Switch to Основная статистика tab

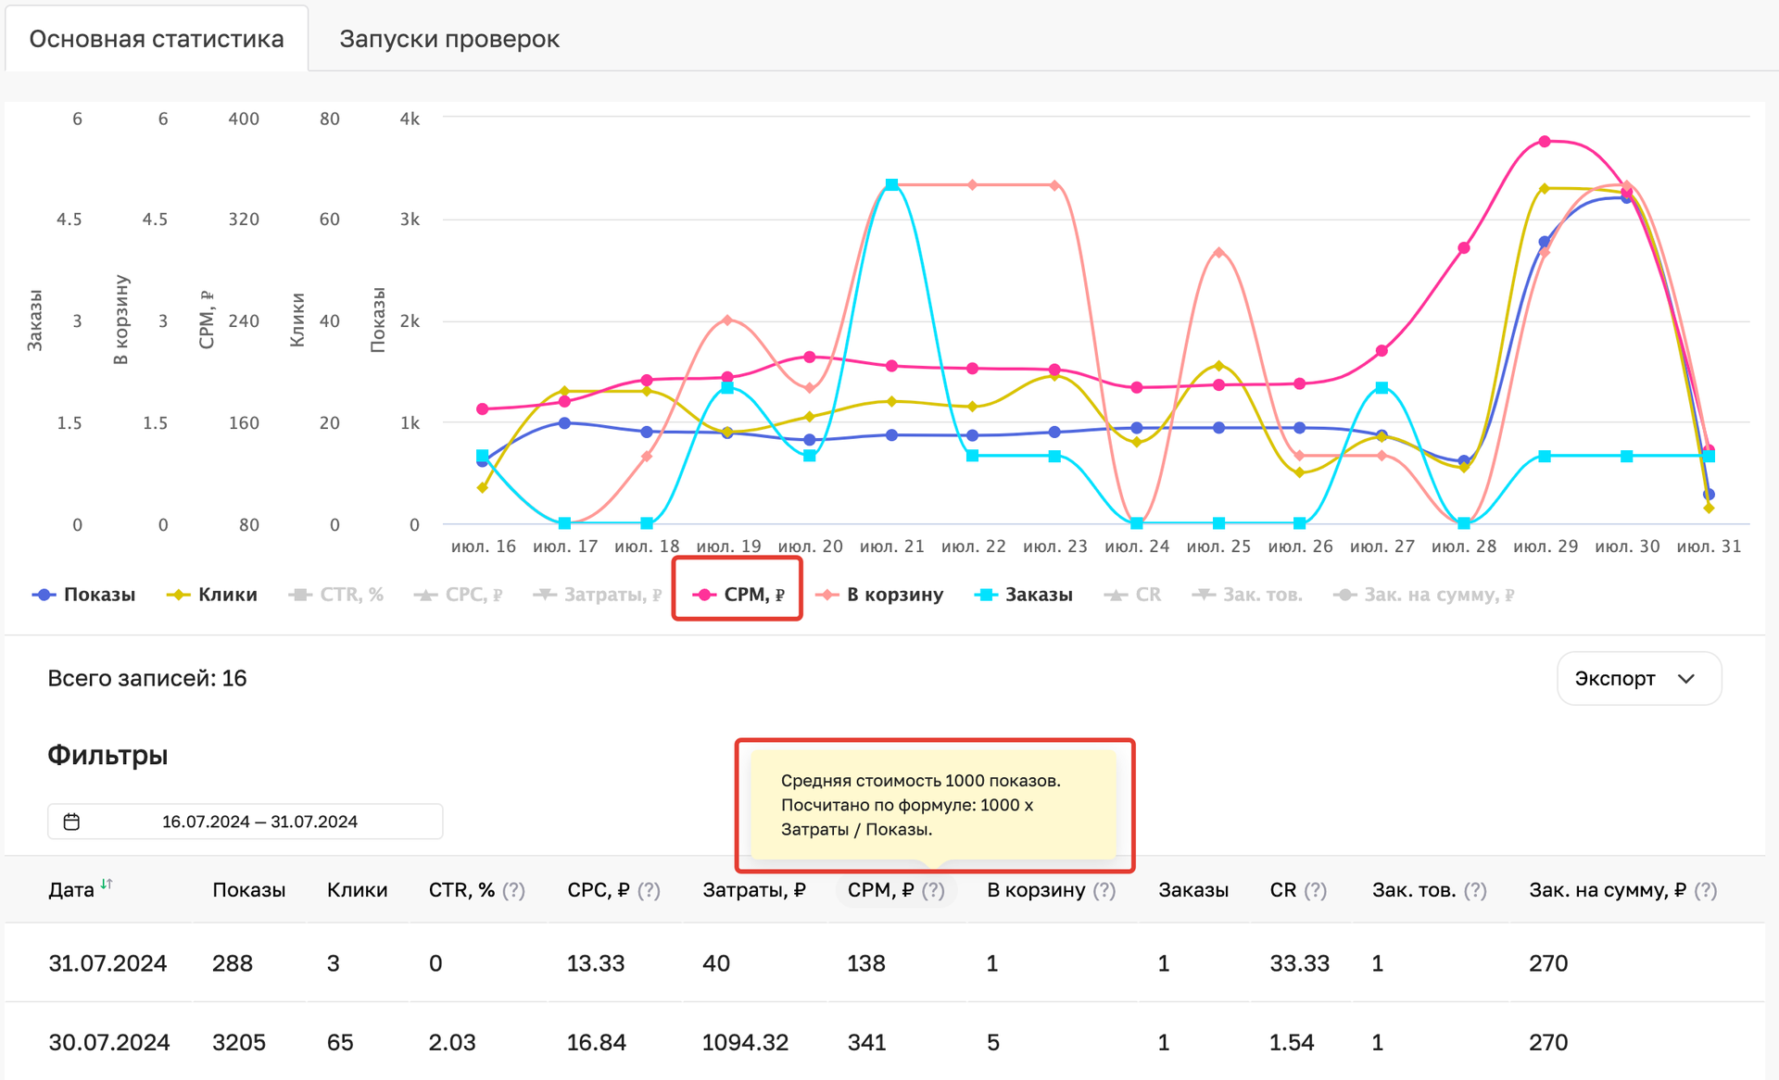click(x=155, y=38)
